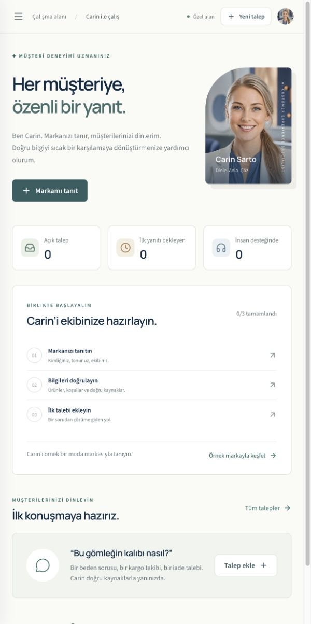
Task: Click step number 01 circle
Action: [x=34, y=356]
